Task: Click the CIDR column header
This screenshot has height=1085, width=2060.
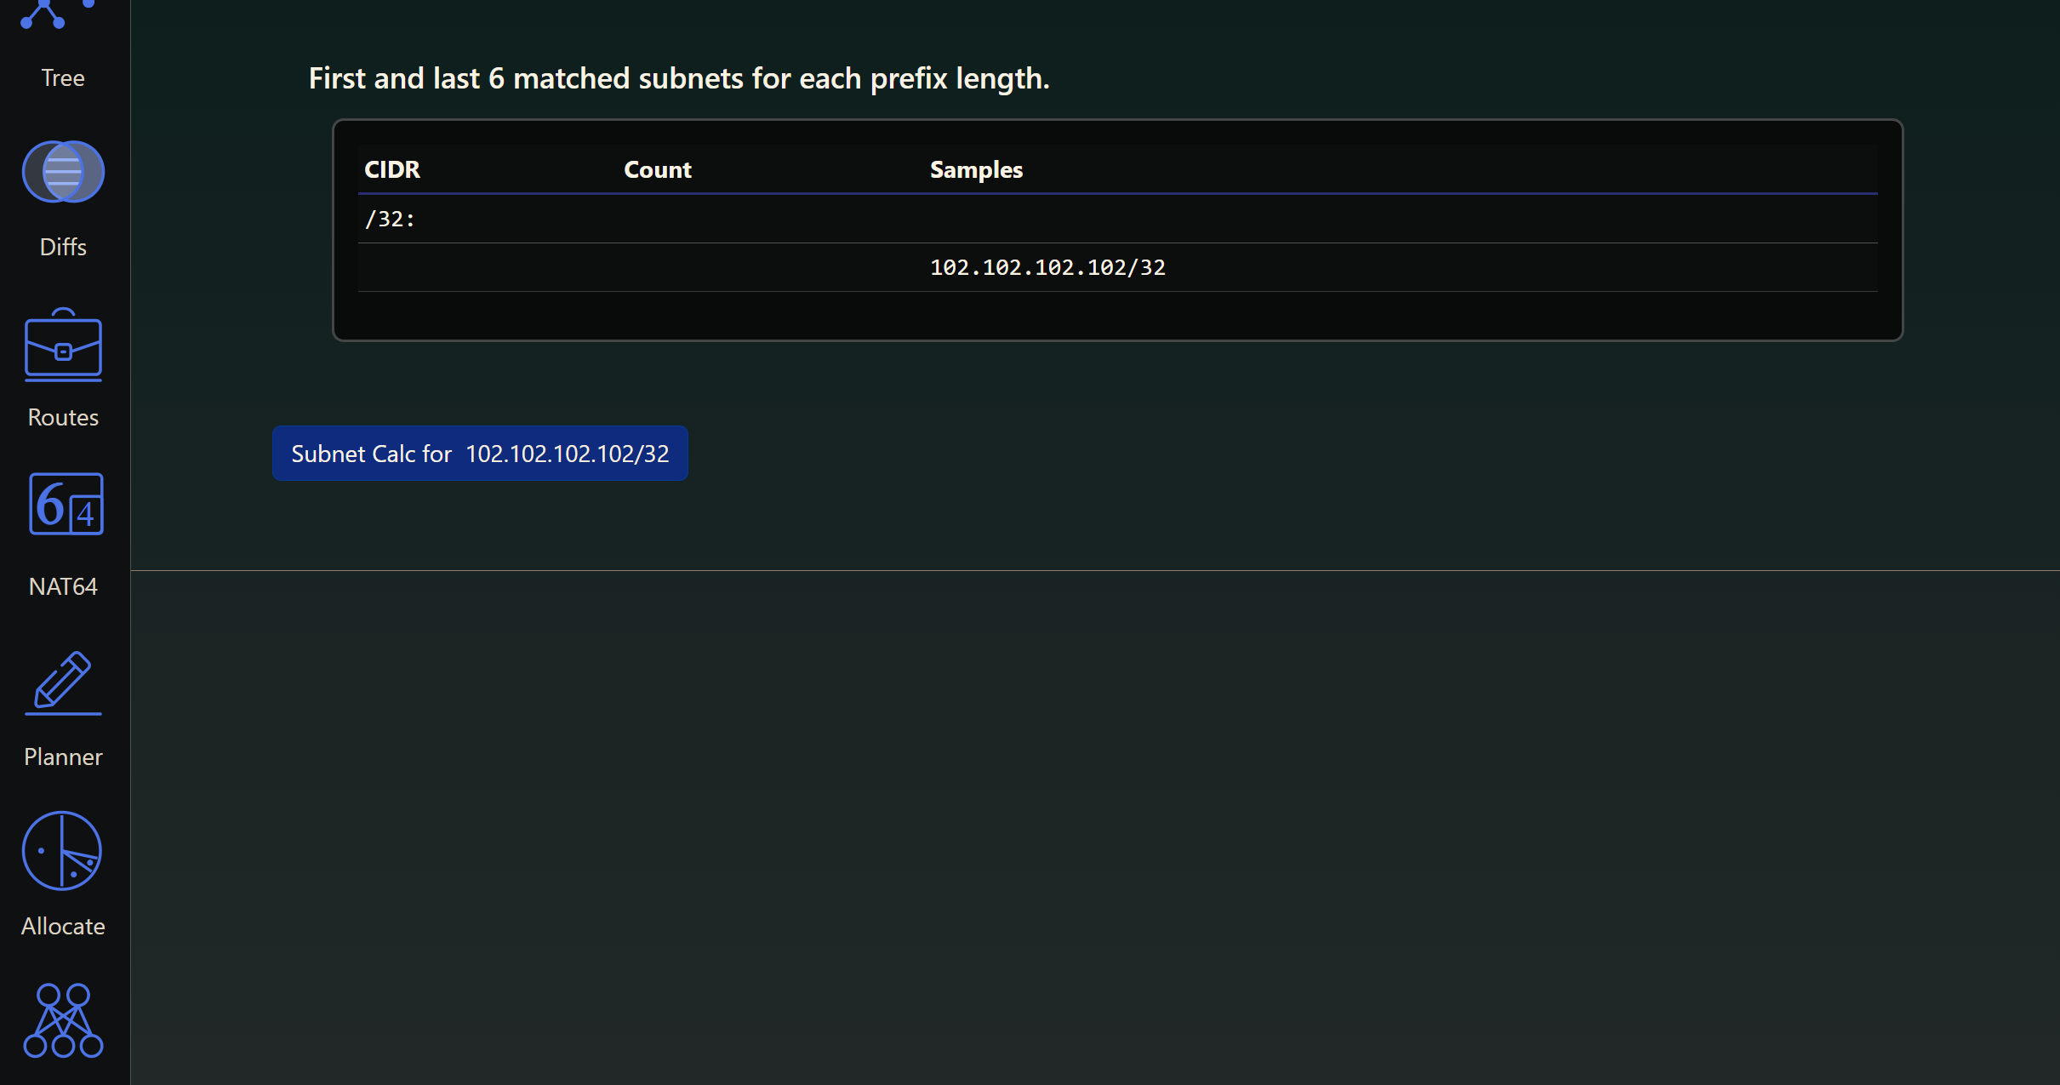Action: coord(392,170)
